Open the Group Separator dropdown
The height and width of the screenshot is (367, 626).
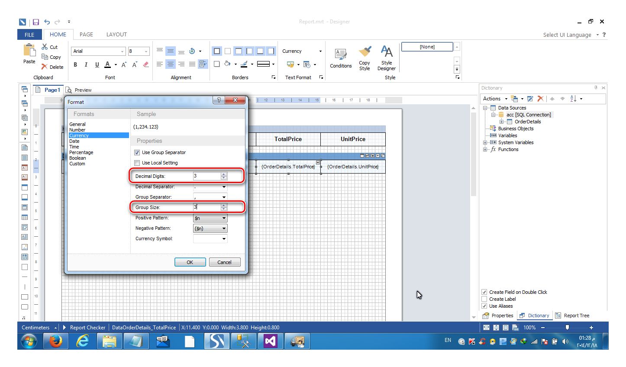(224, 197)
